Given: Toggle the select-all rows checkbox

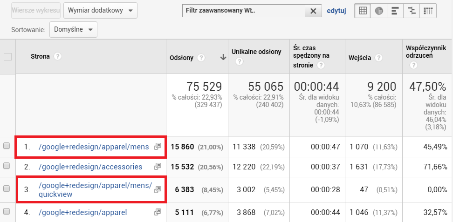Looking at the screenshot, I should (x=7, y=57).
